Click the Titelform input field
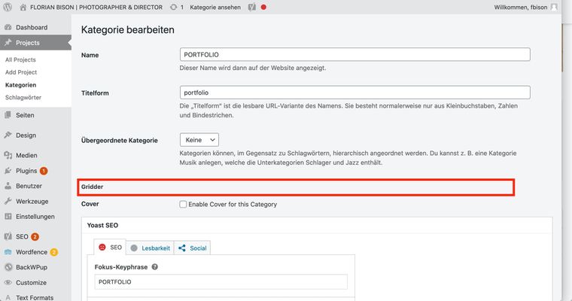Screen dimensions: 572x301 (x=355, y=93)
